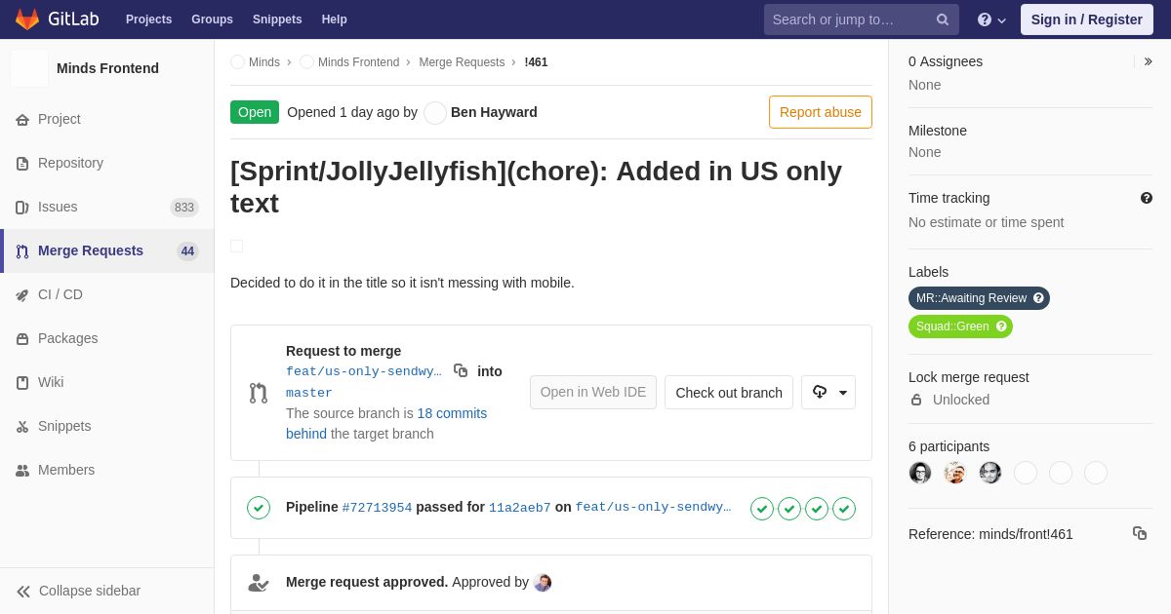Click the pipeline passed status icon

259,508
